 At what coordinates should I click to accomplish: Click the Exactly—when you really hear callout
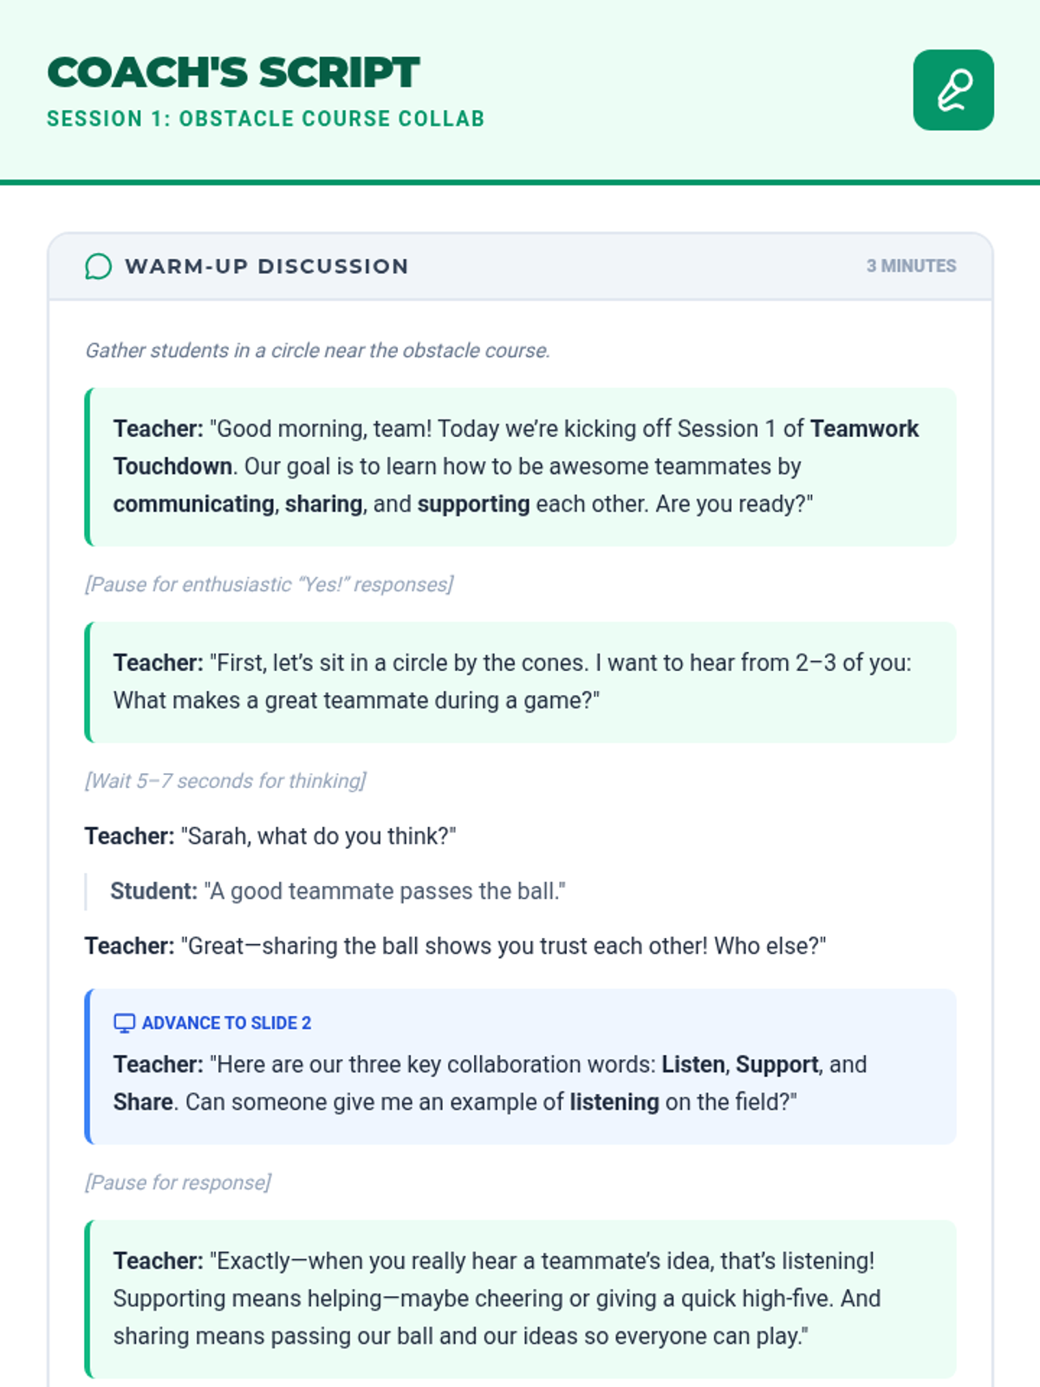click(x=520, y=1299)
